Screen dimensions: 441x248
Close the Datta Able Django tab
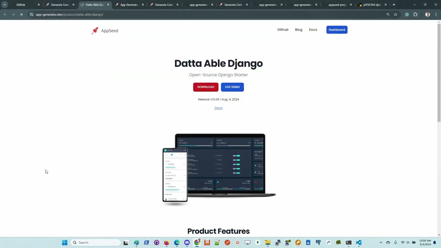108,5
